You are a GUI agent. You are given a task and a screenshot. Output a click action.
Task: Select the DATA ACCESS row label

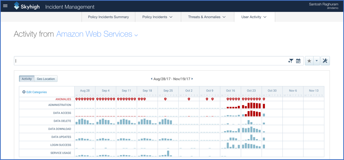coord(62,113)
